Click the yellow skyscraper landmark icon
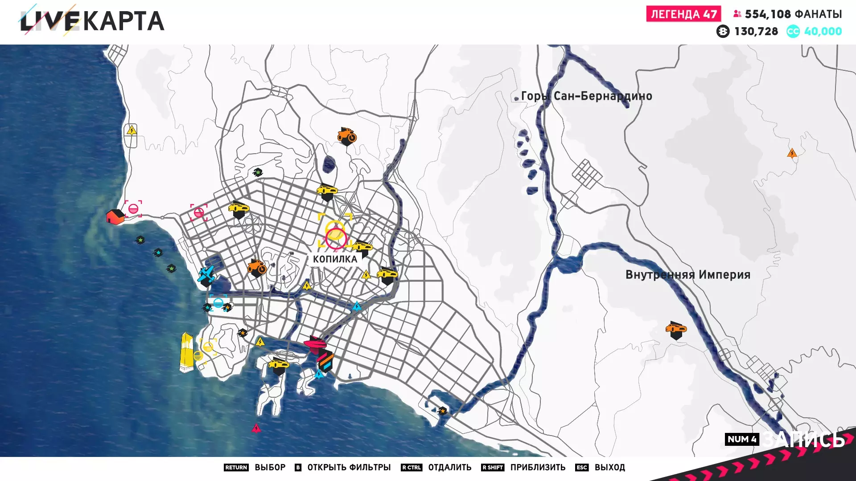Screen dimensions: 856x481 [186, 352]
